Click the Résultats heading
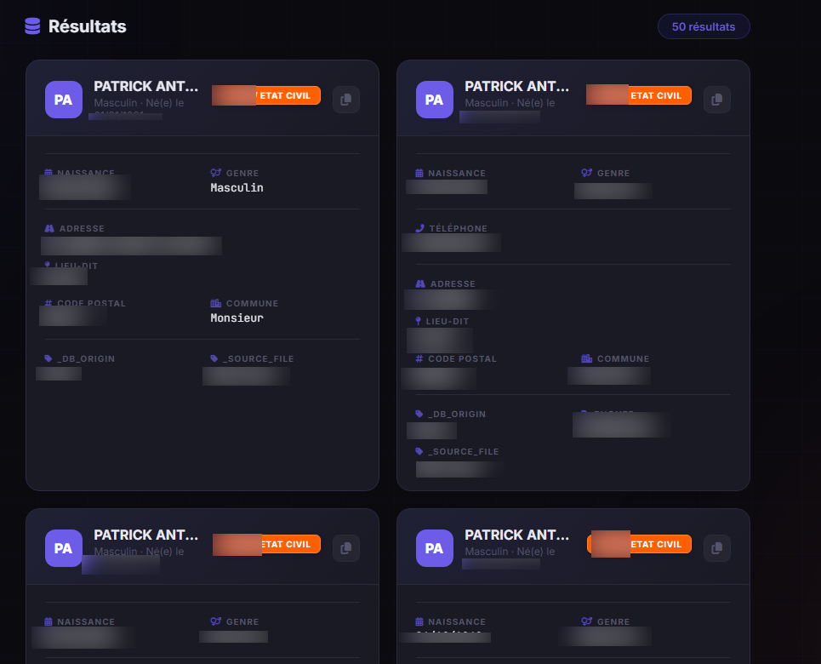 tap(87, 26)
